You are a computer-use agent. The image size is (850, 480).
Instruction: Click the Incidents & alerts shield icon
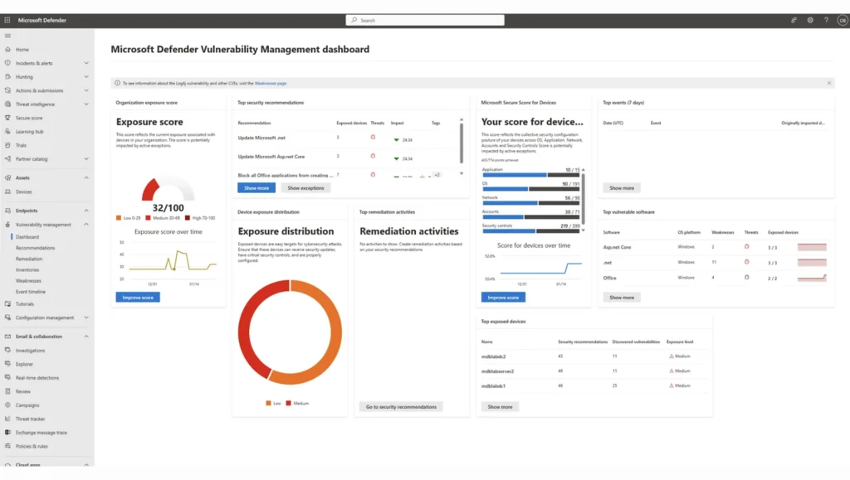point(7,63)
